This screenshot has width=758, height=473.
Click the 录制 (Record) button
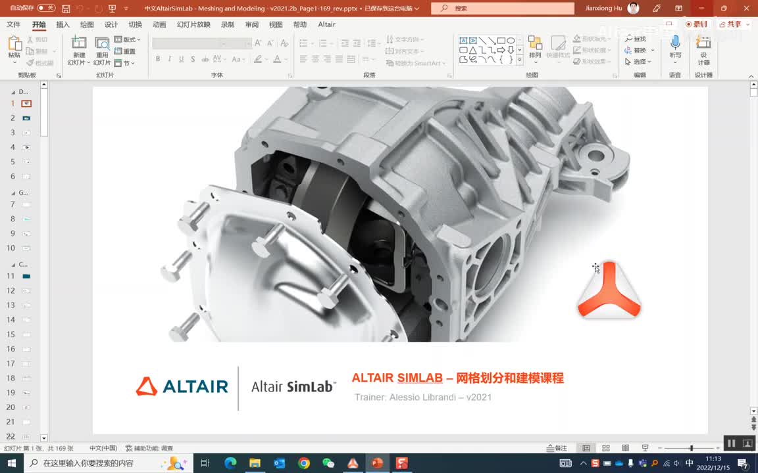696,24
